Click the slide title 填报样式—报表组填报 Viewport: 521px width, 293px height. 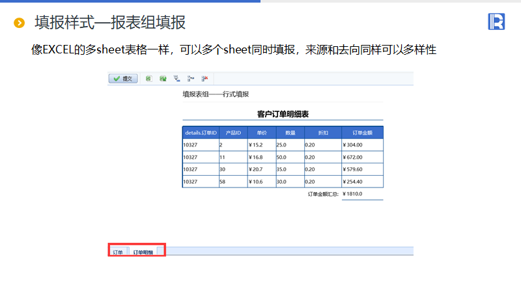tap(110, 23)
